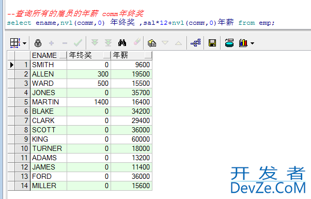Image resolution: width=311 pixels, height=199 pixels.
Task: Select the ALLEN cell
Action: click(49, 74)
